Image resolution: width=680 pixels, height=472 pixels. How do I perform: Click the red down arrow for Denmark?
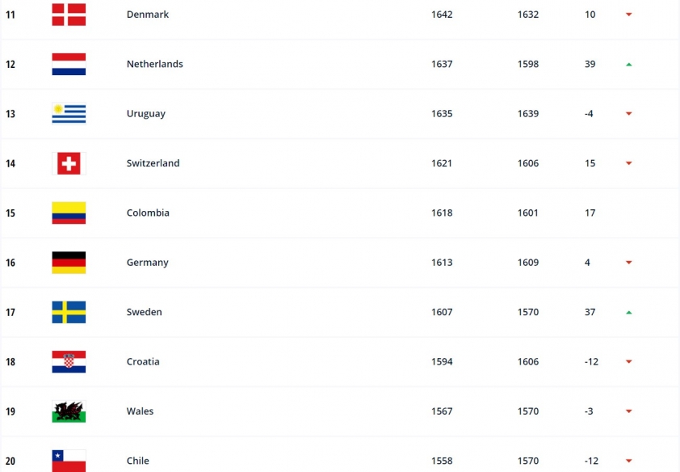629,15
